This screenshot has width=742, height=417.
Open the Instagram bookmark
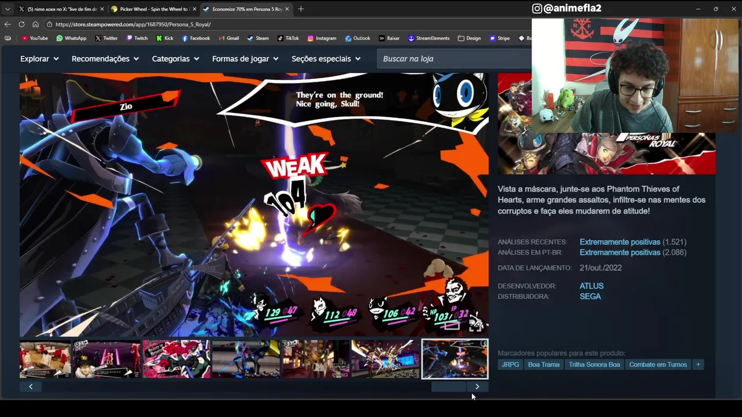(x=322, y=38)
